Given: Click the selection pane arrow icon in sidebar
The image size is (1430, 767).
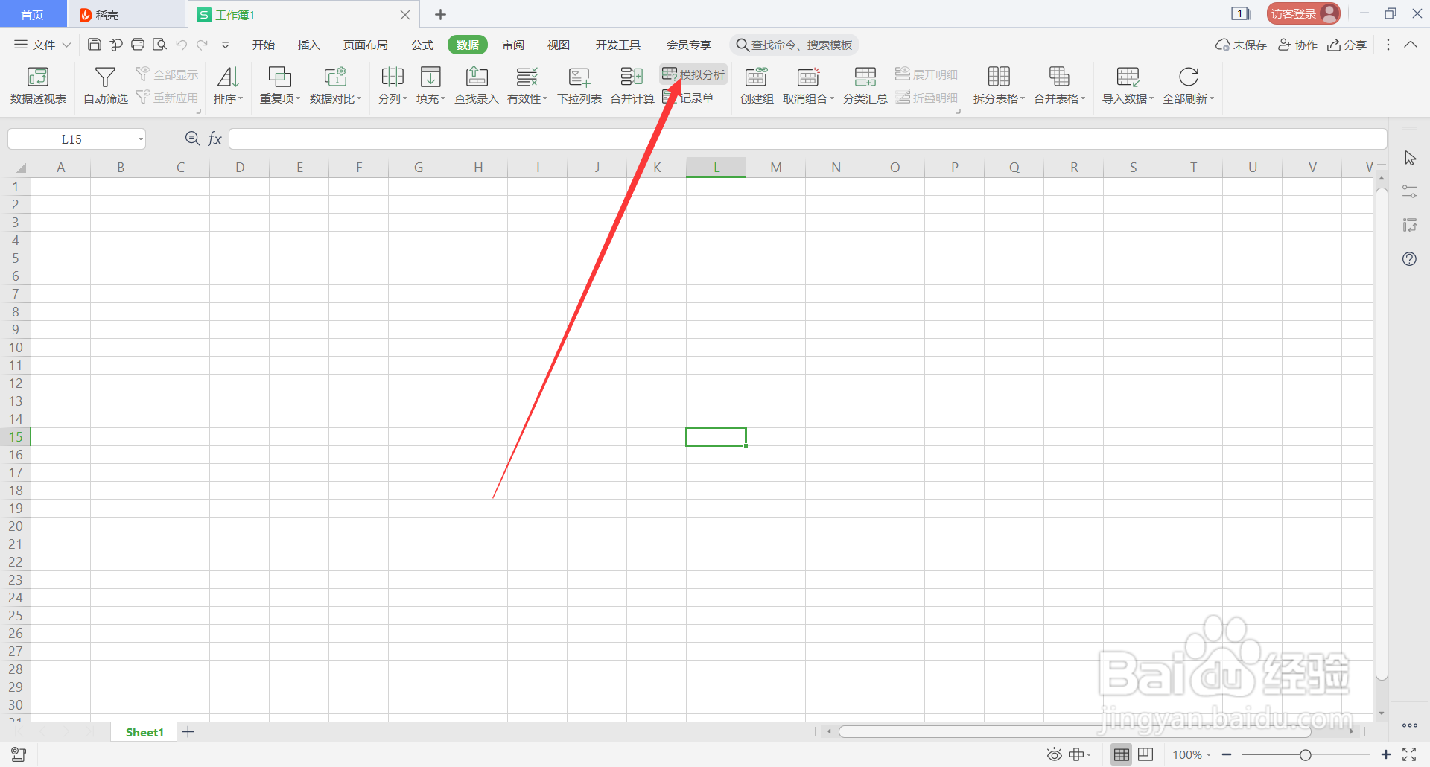Looking at the screenshot, I should pos(1410,158).
